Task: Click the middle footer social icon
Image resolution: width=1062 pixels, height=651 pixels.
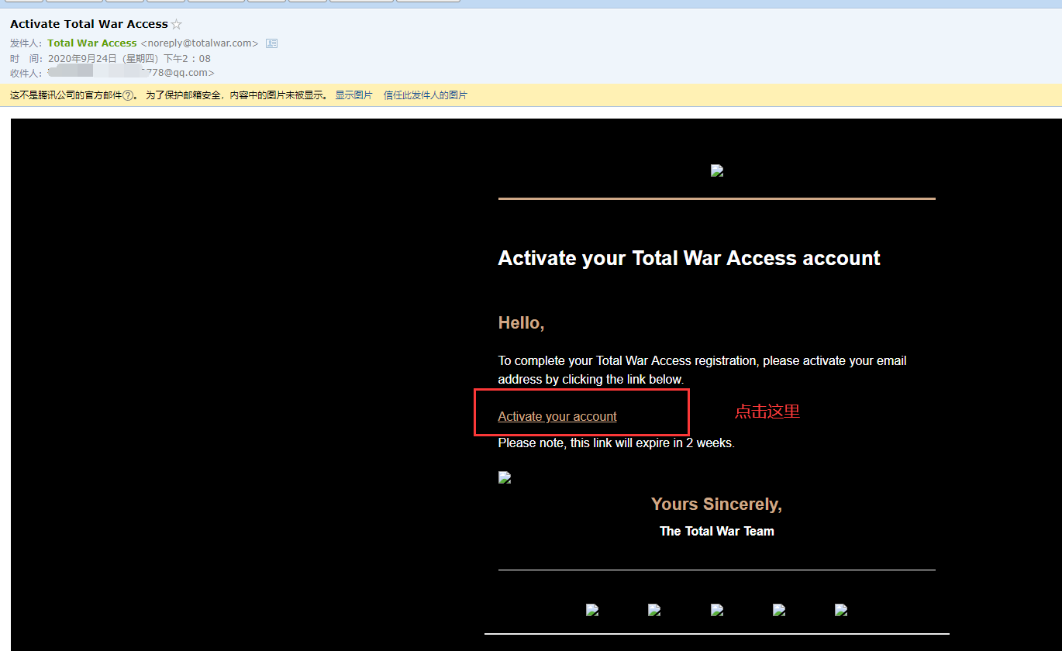Action: 717,610
